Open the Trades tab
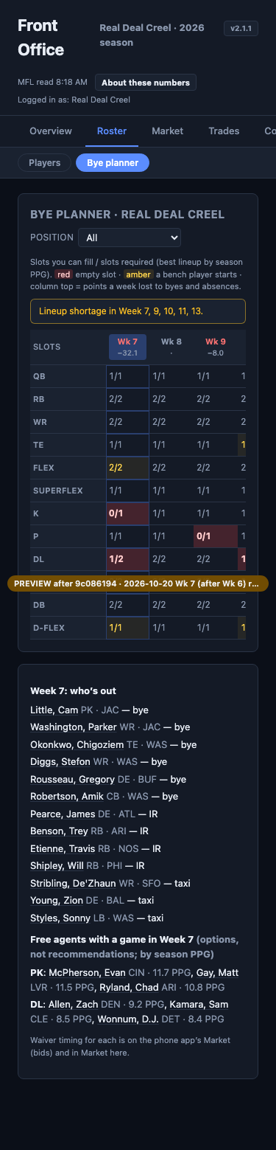 click(x=224, y=131)
